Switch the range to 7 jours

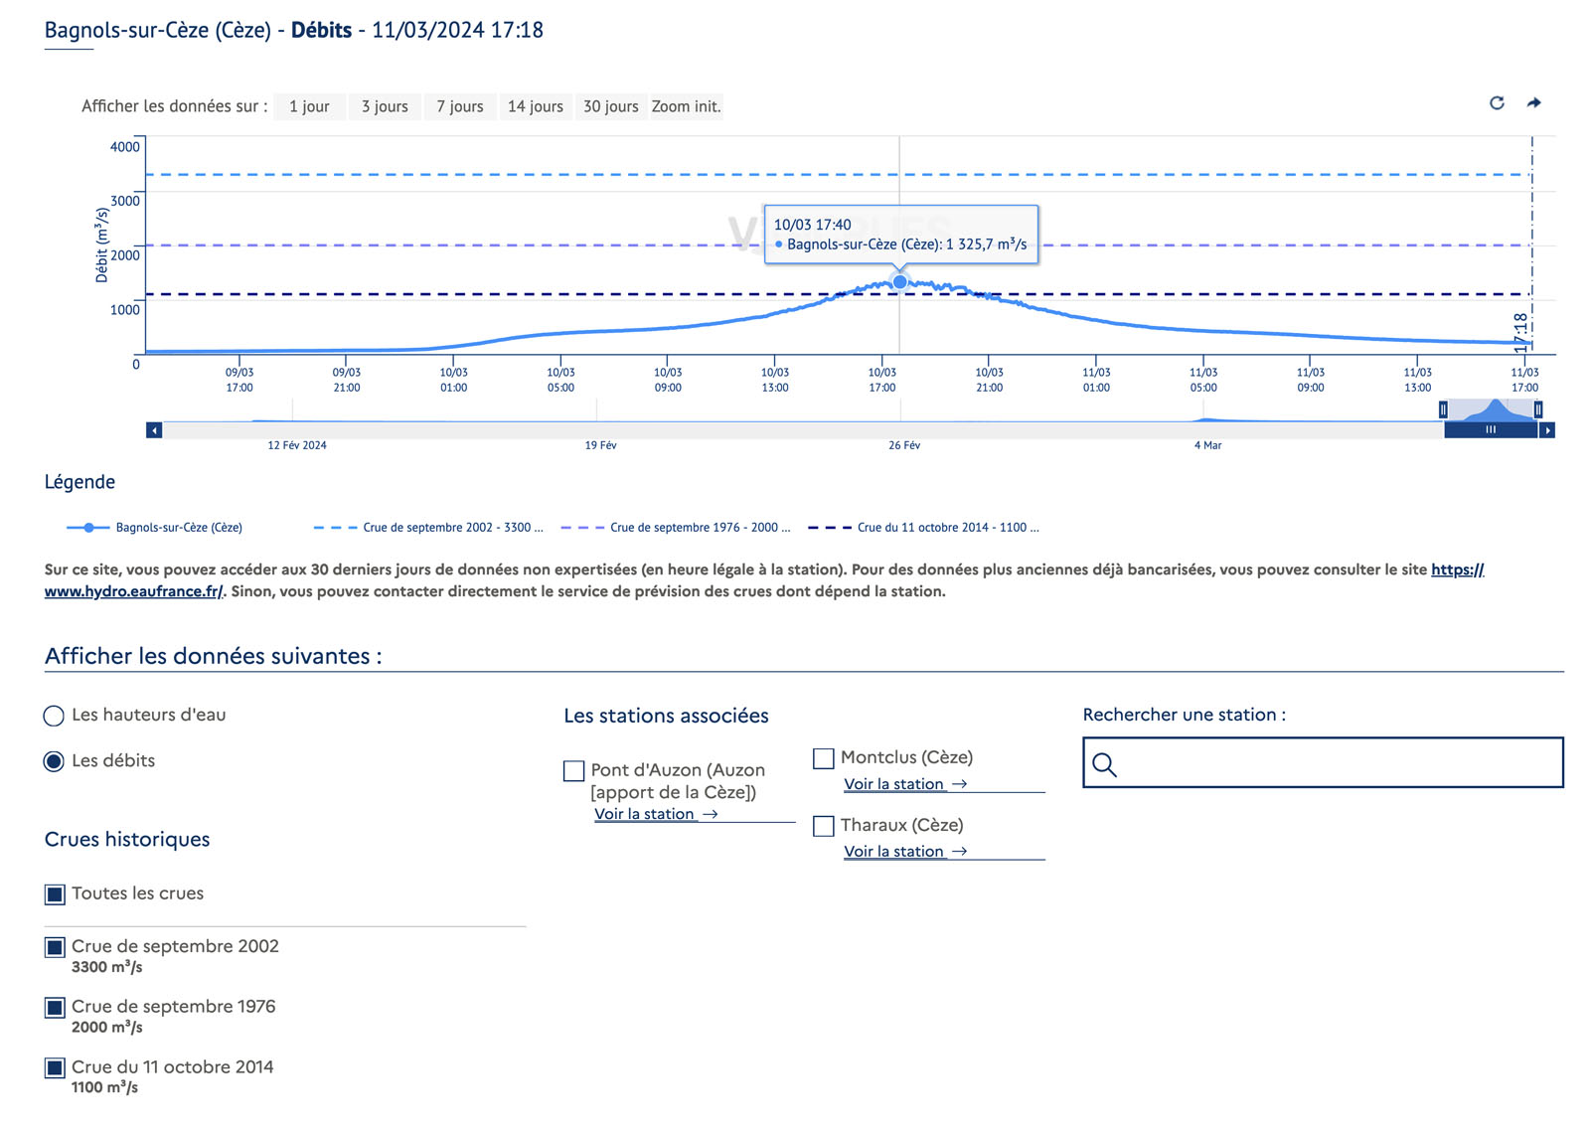pos(459,106)
